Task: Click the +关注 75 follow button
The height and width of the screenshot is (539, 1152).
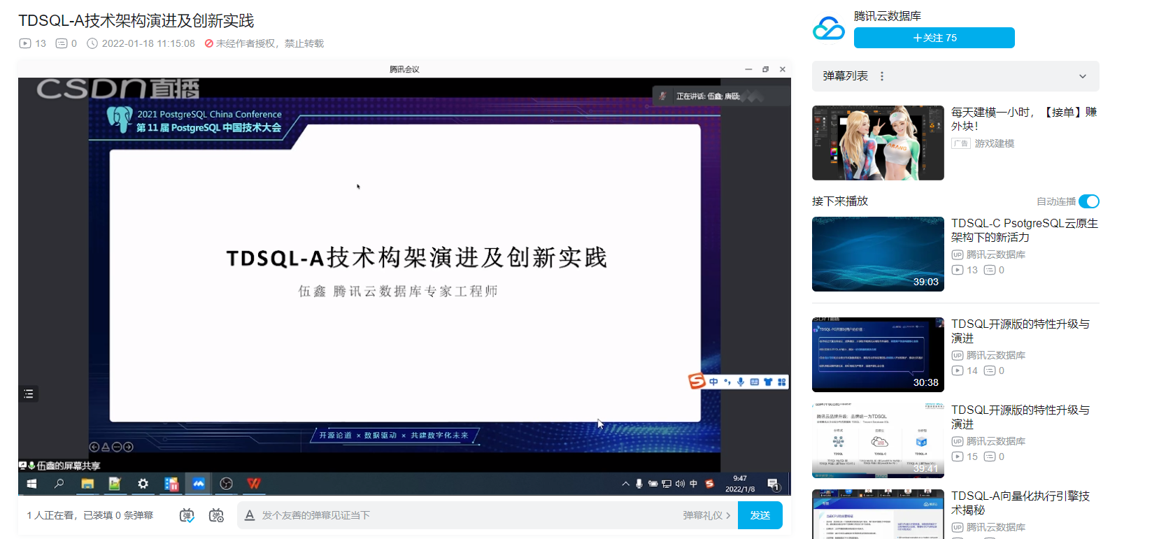Action: (x=934, y=38)
